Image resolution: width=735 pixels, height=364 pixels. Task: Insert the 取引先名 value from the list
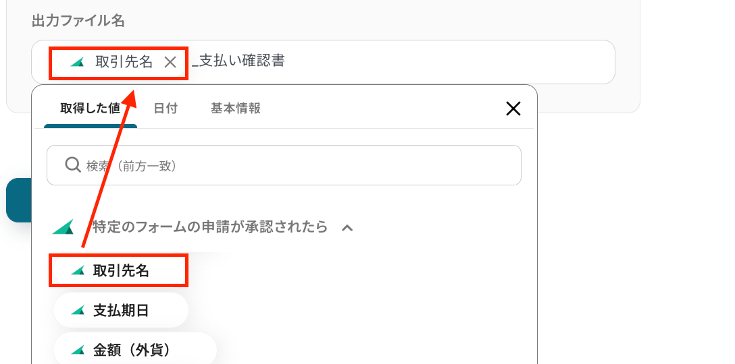pyautogui.click(x=119, y=270)
